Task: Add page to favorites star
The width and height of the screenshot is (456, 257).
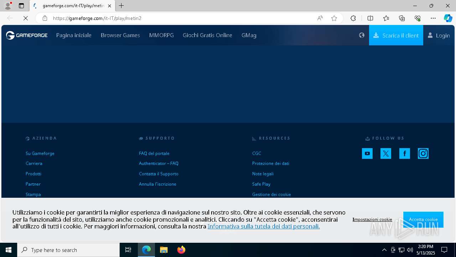Action: pyautogui.click(x=334, y=18)
